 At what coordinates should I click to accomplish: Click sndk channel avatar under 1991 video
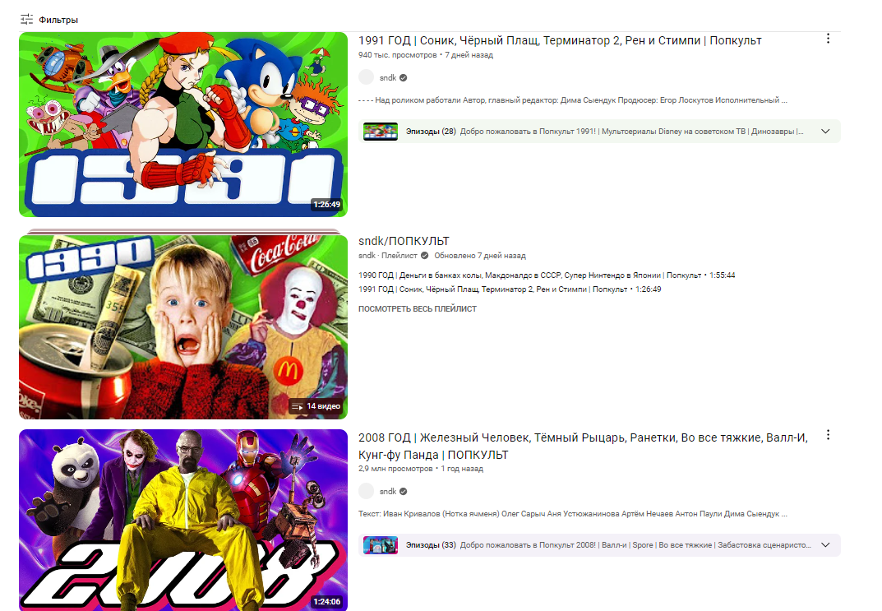(x=366, y=77)
